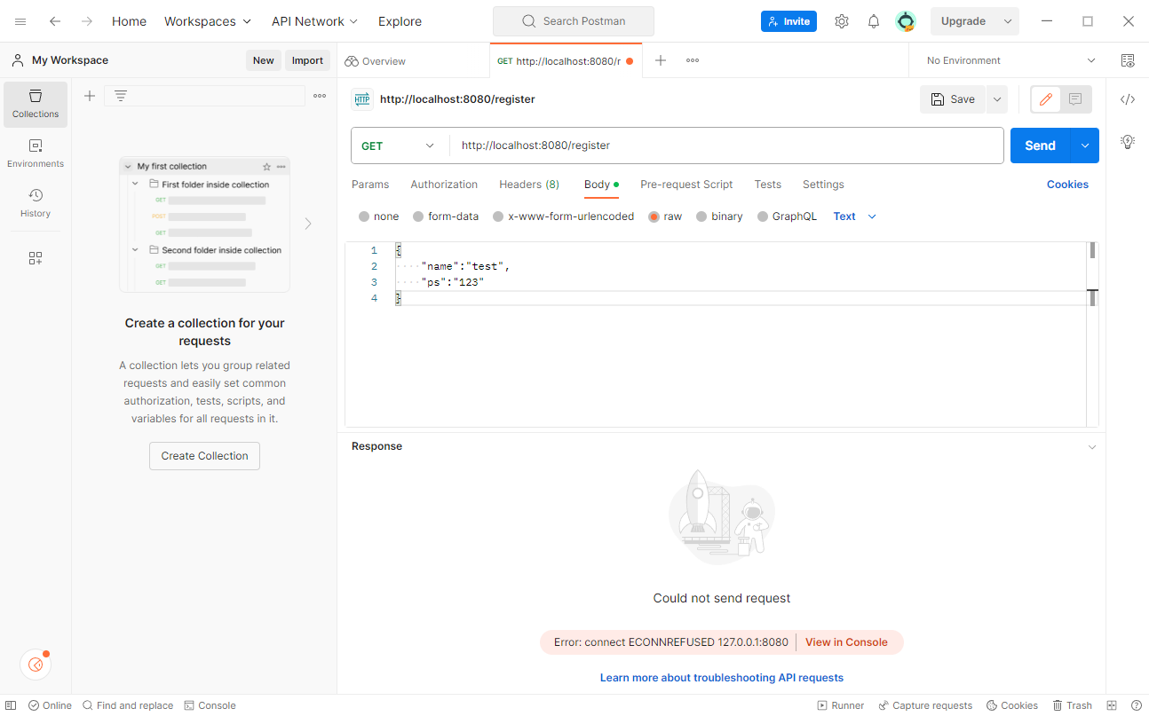Click the collections filter icon
The width and height of the screenshot is (1149, 716).
(121, 96)
